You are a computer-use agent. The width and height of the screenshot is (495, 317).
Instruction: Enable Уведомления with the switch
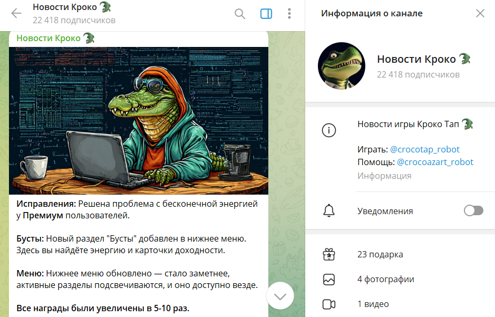pyautogui.click(x=473, y=210)
